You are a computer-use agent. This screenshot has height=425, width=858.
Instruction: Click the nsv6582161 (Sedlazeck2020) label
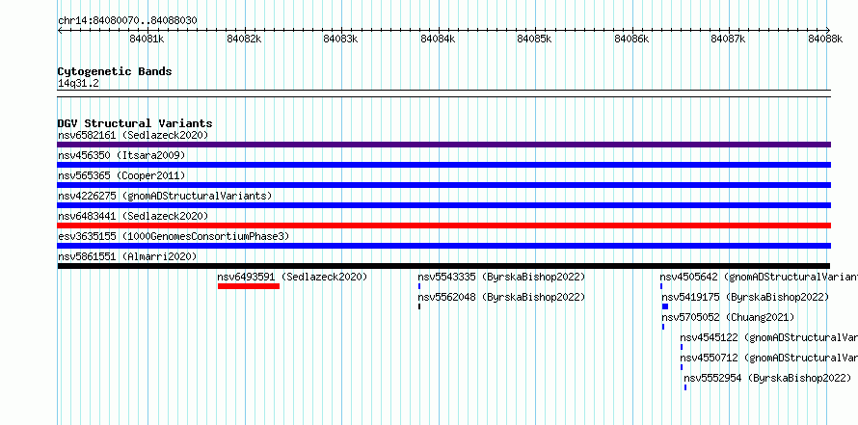(x=133, y=135)
